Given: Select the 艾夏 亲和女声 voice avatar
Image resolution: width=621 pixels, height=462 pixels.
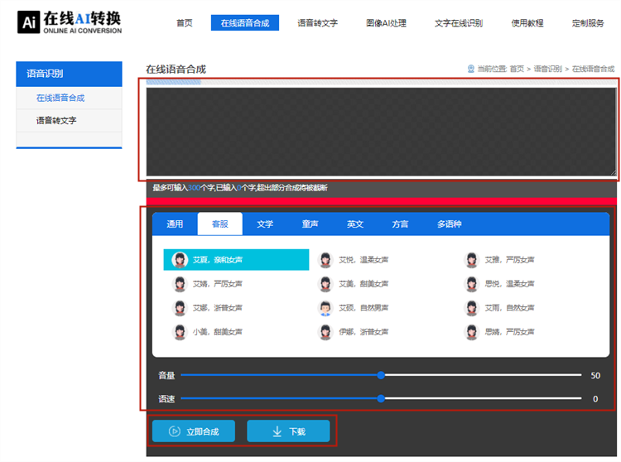Looking at the screenshot, I should tap(180, 260).
